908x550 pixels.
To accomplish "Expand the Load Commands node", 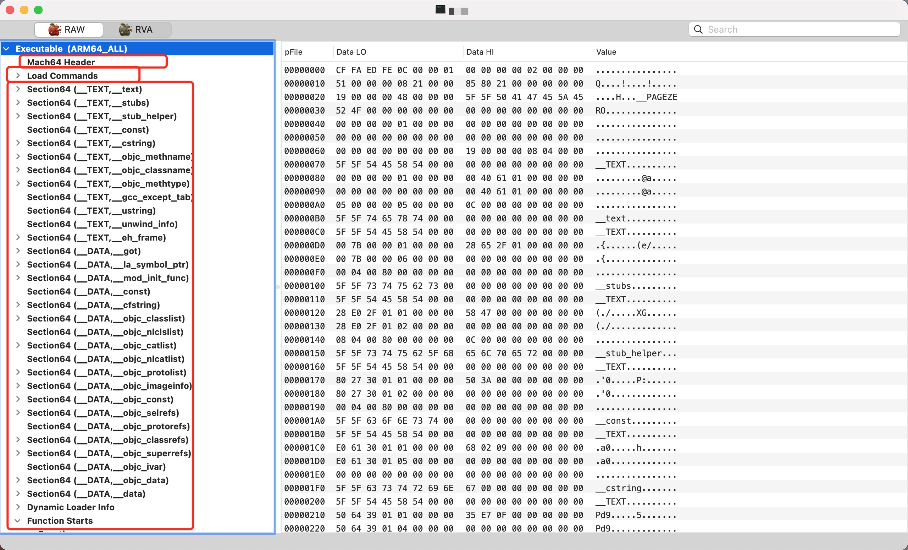I will coord(18,76).
